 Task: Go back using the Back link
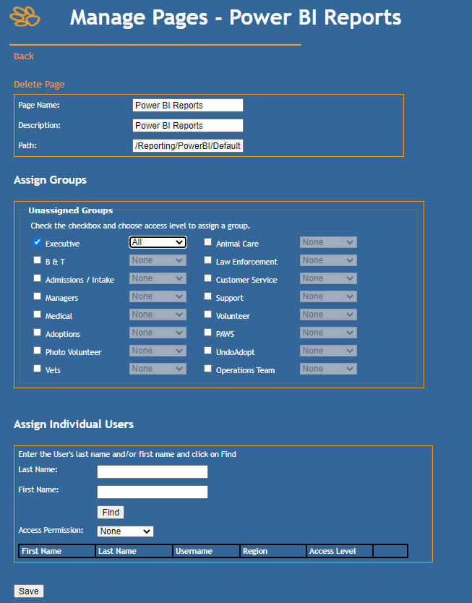[x=24, y=56]
